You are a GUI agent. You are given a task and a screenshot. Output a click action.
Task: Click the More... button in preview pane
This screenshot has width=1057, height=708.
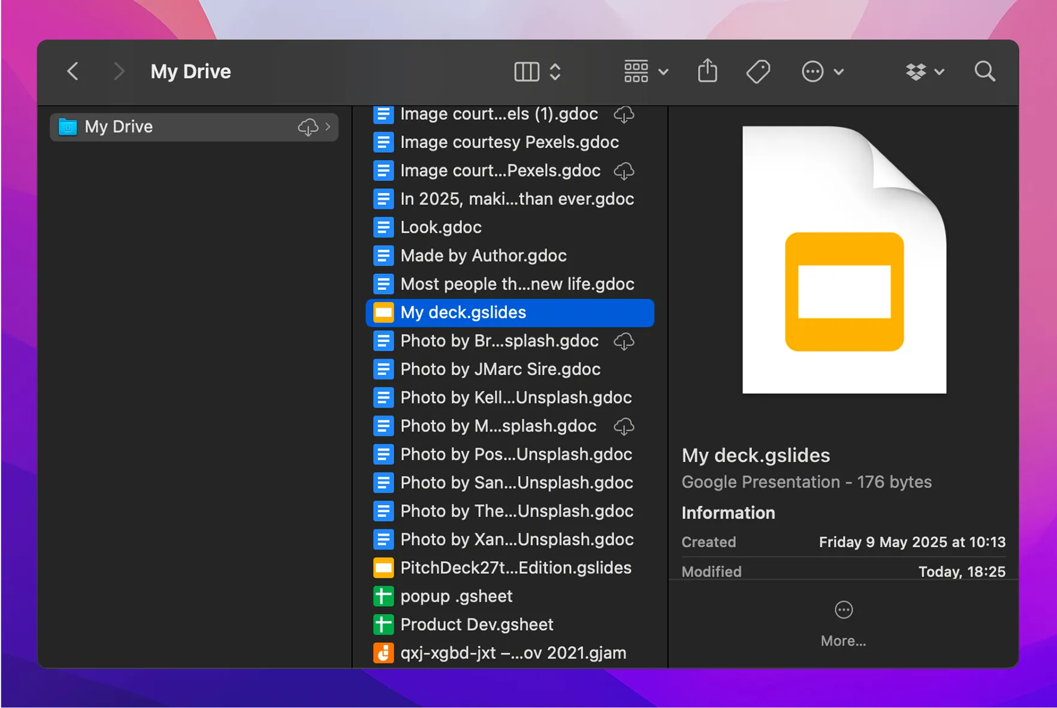pyautogui.click(x=843, y=623)
